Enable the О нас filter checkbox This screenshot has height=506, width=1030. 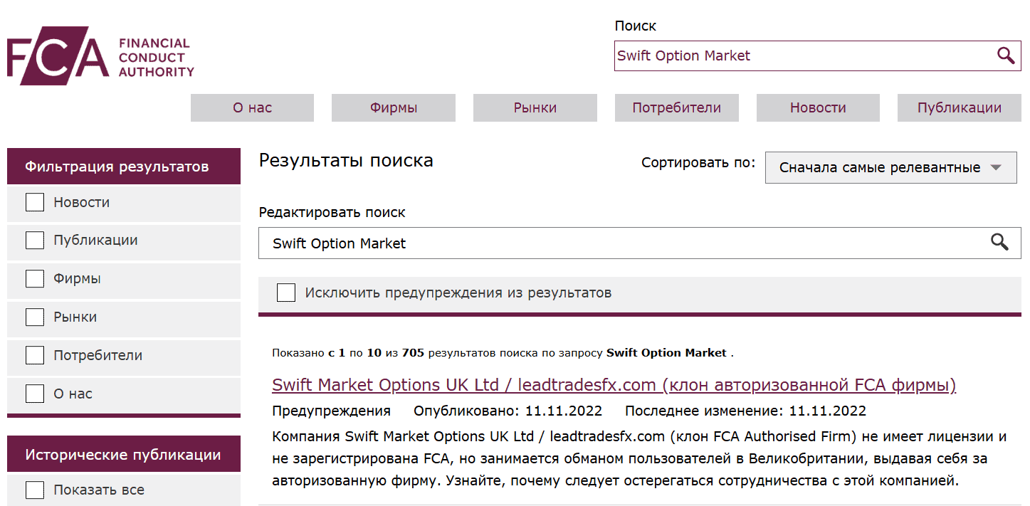tap(34, 394)
